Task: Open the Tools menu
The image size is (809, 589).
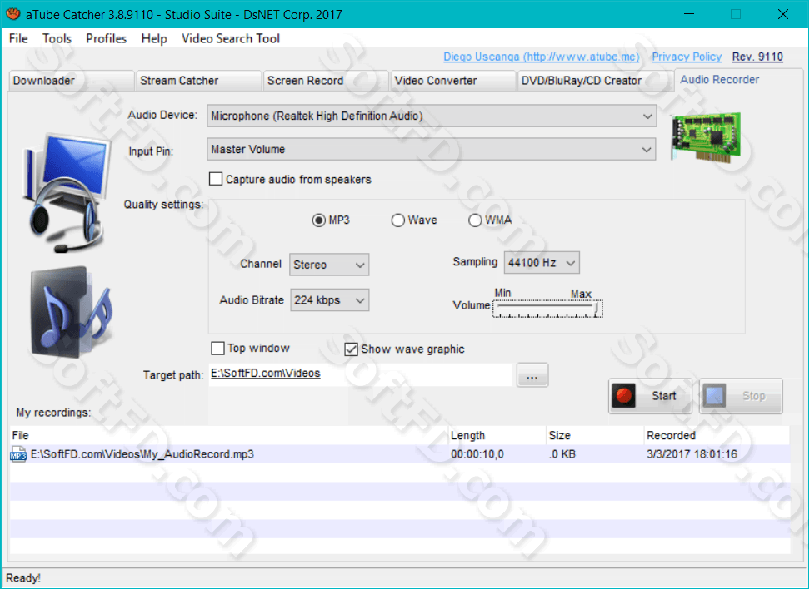Action: click(x=57, y=38)
